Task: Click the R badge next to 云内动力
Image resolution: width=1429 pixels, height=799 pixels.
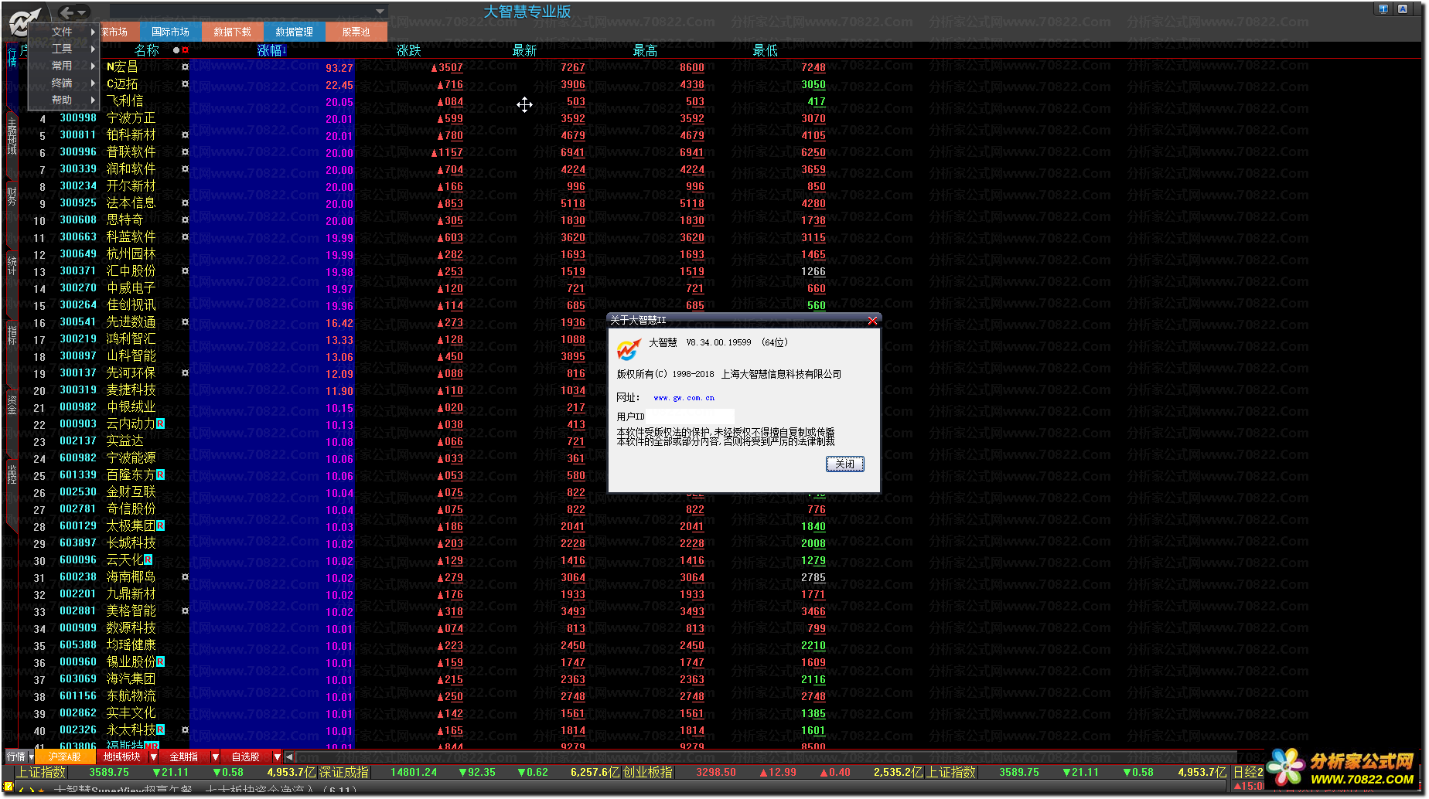Action: [160, 423]
